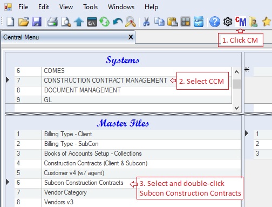Open the View menu
This screenshot has width=272, height=207.
pos(66,7)
